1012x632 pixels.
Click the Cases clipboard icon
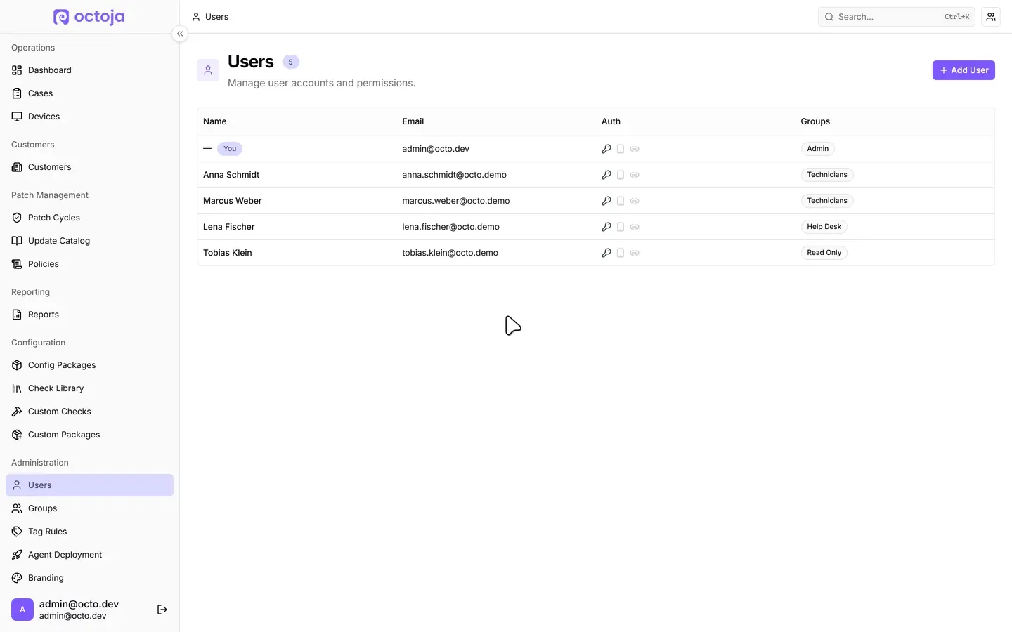[17, 93]
